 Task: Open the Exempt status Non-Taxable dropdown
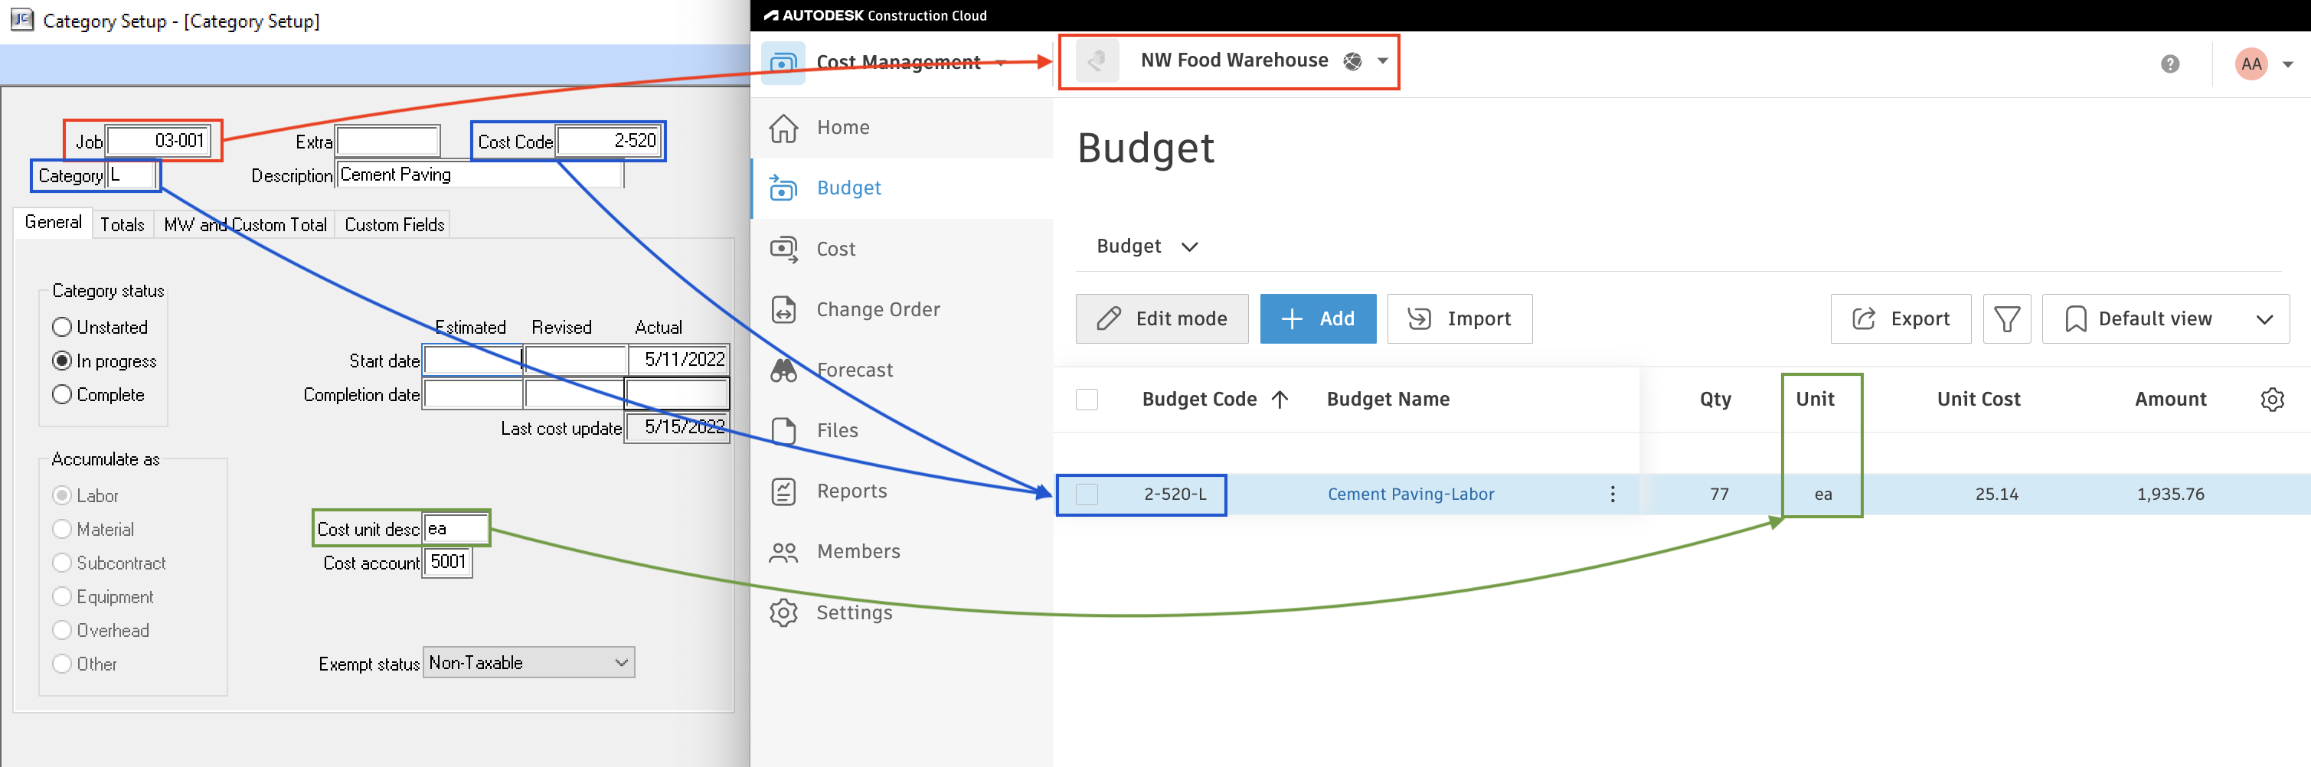tap(528, 663)
